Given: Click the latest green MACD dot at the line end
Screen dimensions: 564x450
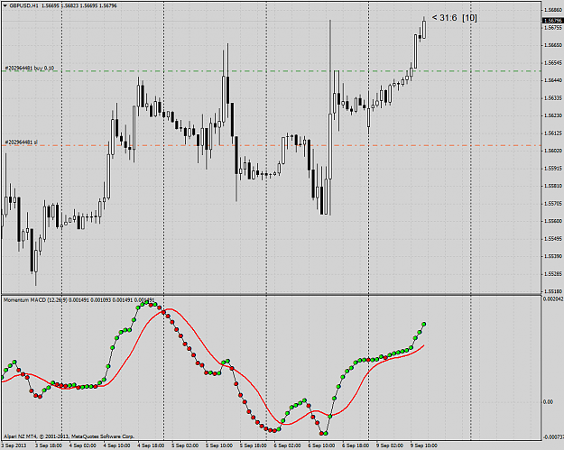Looking at the screenshot, I should 424,325.
